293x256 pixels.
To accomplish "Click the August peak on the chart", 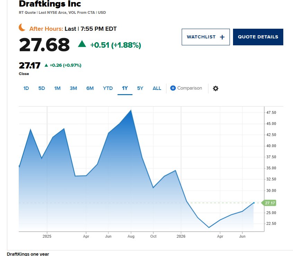I will click(131, 110).
